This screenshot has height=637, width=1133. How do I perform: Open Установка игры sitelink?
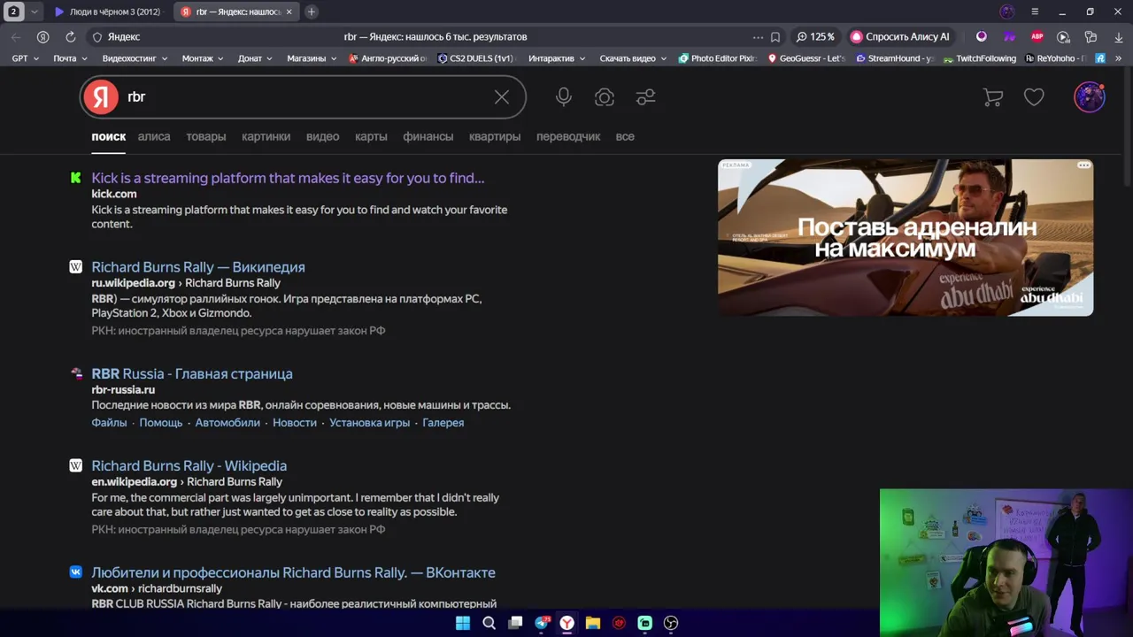tap(369, 423)
